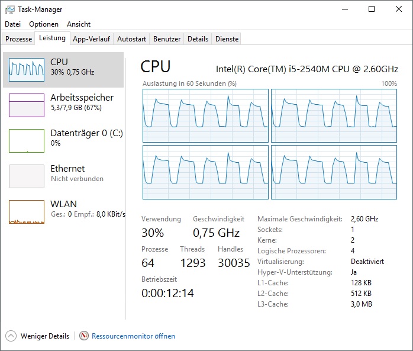The height and width of the screenshot is (351, 413).
Task: Collapse view with Weniger Details chevron
Action: click(11, 336)
